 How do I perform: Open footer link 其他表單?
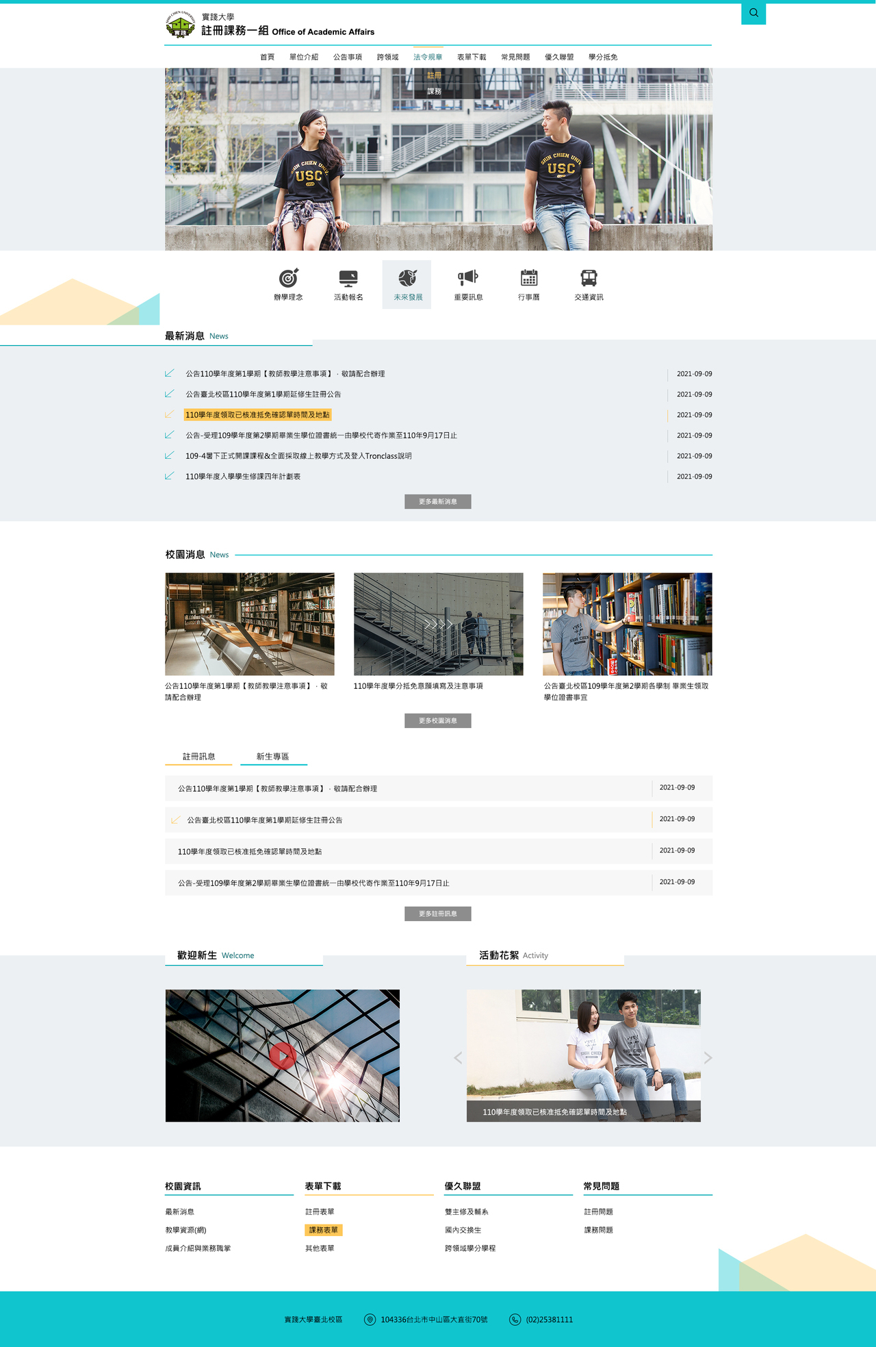click(x=320, y=1248)
